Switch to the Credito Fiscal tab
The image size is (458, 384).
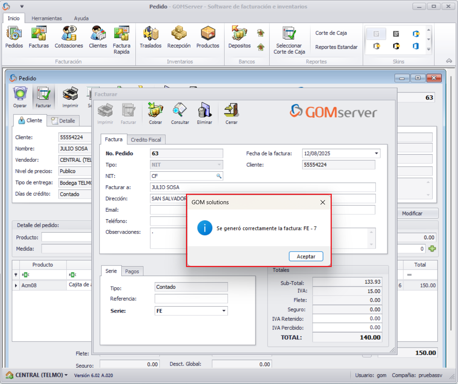point(146,140)
